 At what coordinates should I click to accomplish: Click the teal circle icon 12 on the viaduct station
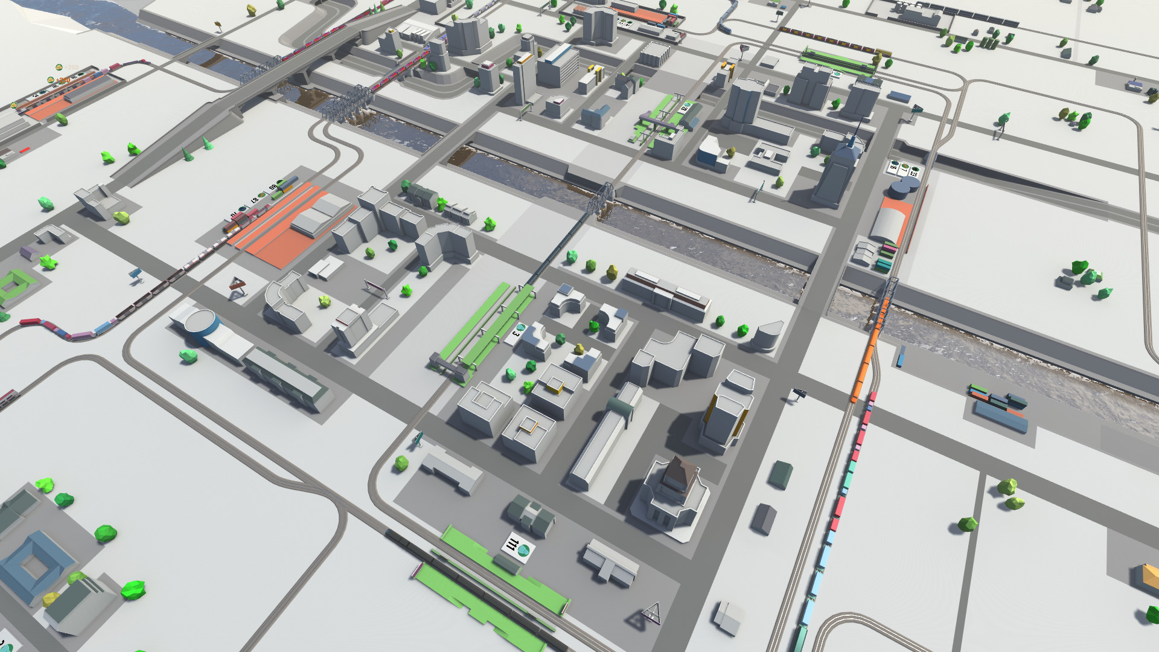(x=688, y=104)
